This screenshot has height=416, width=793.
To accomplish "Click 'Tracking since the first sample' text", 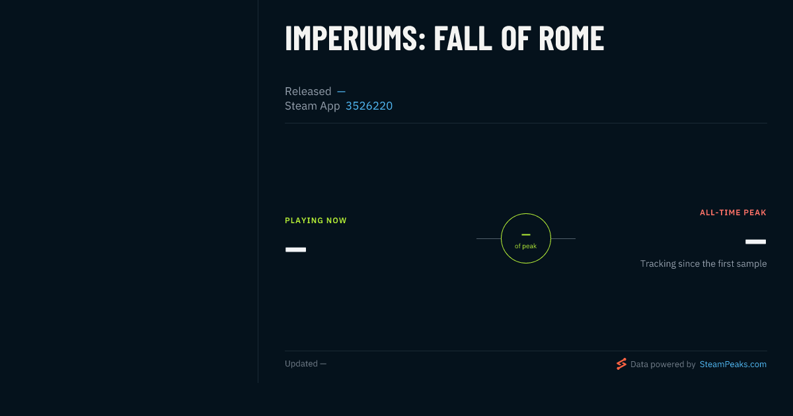I will point(703,263).
